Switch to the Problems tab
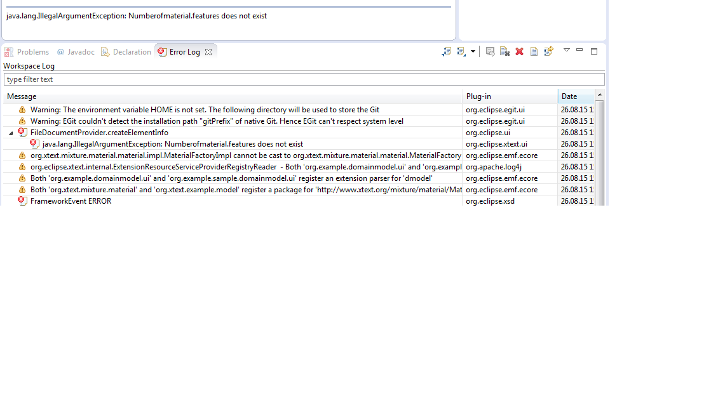The width and height of the screenshot is (711, 396). (27, 52)
